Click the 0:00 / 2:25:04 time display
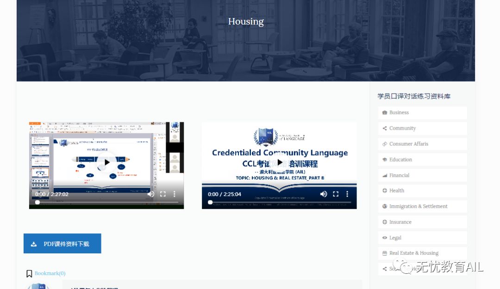The height and width of the screenshot is (289, 500). (225, 194)
